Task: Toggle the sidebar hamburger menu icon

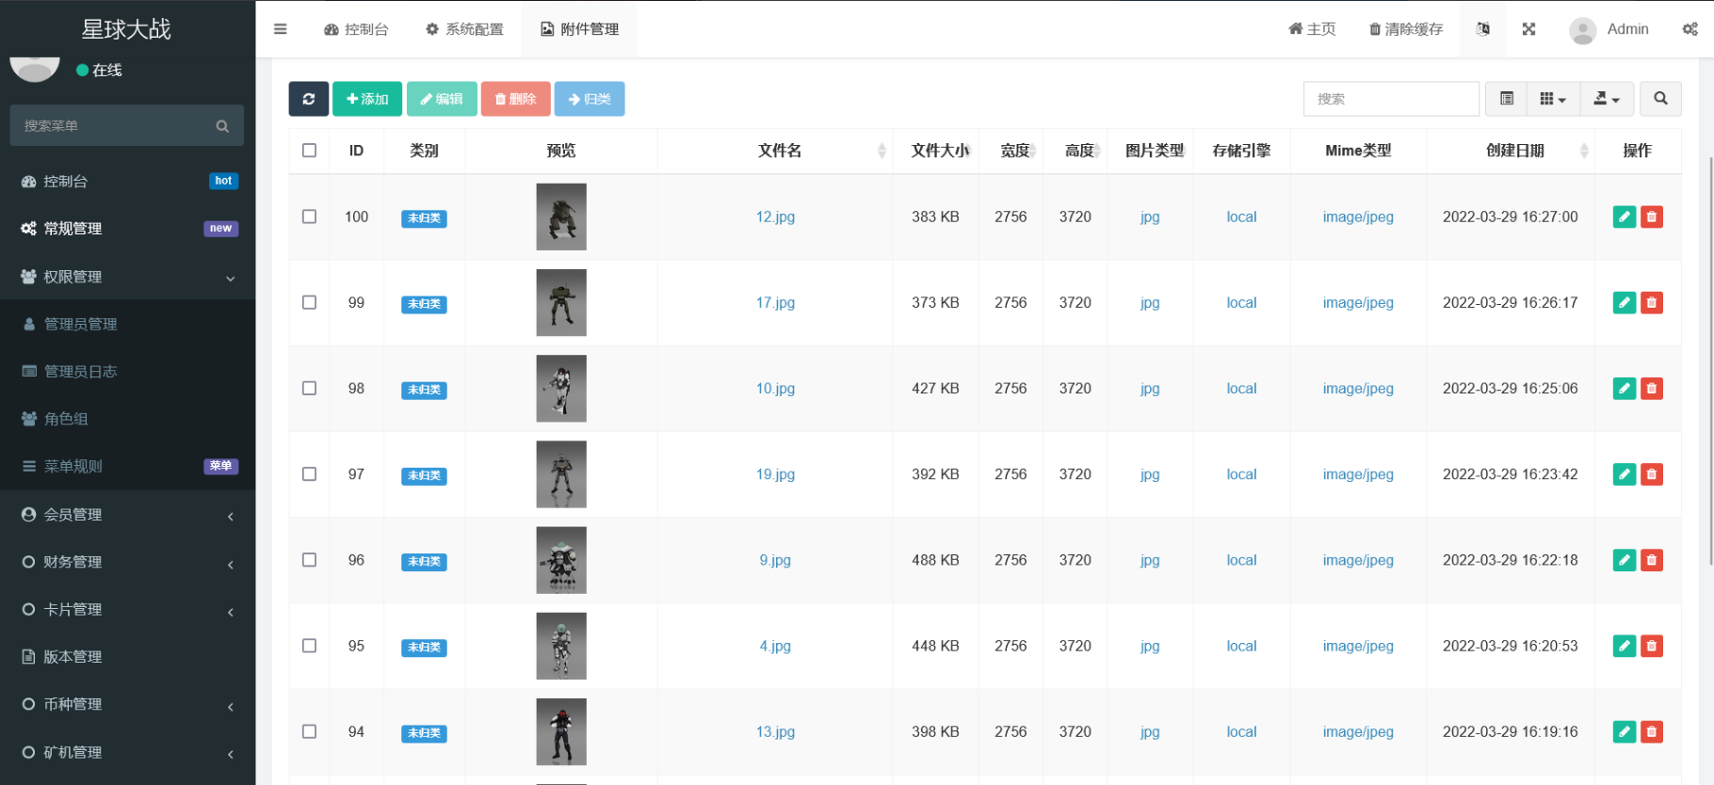Action: coord(280,29)
